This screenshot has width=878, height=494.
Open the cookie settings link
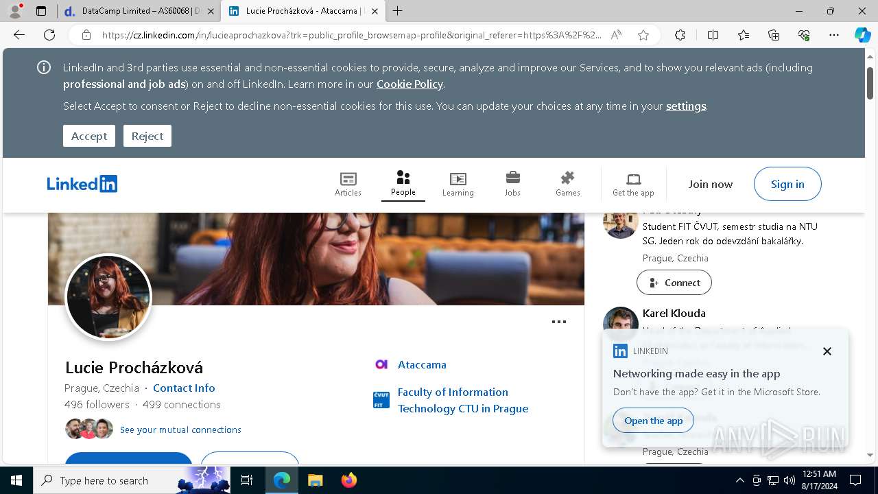[686, 106]
